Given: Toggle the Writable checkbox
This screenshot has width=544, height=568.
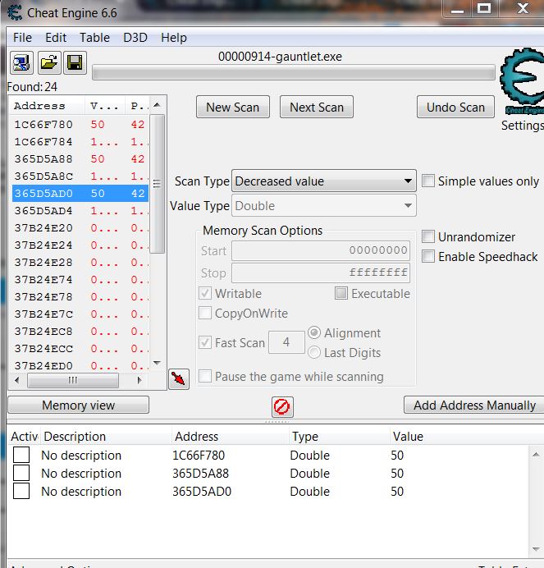Looking at the screenshot, I should (205, 293).
